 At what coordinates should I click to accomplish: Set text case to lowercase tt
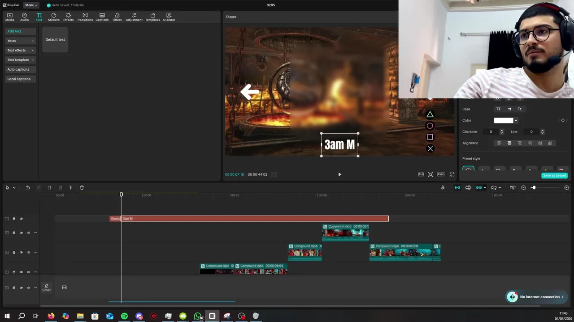tap(509, 109)
